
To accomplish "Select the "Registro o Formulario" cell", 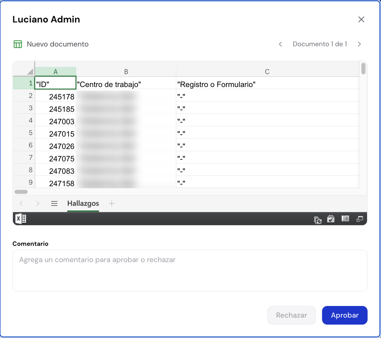I will pyautogui.click(x=267, y=83).
